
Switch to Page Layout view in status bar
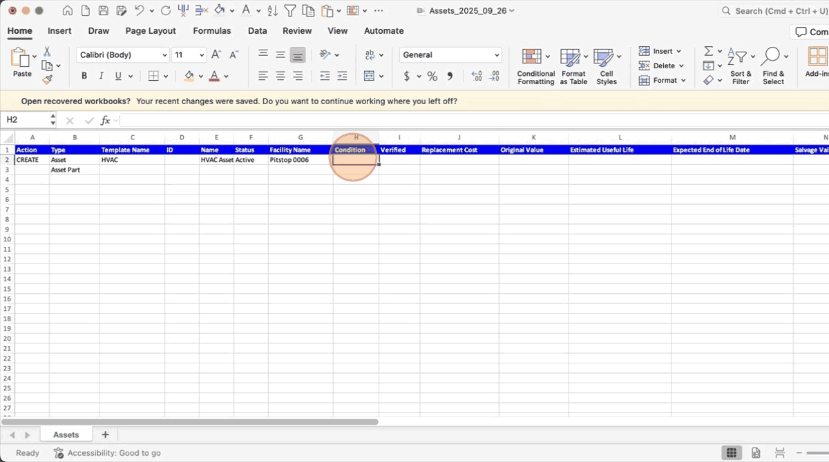pyautogui.click(x=756, y=453)
